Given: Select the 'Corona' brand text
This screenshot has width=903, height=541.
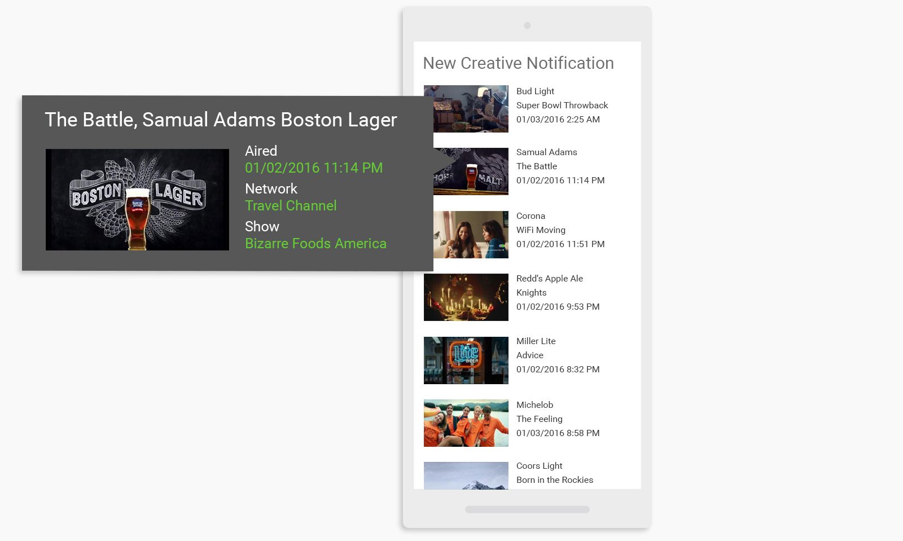Looking at the screenshot, I should click(531, 215).
